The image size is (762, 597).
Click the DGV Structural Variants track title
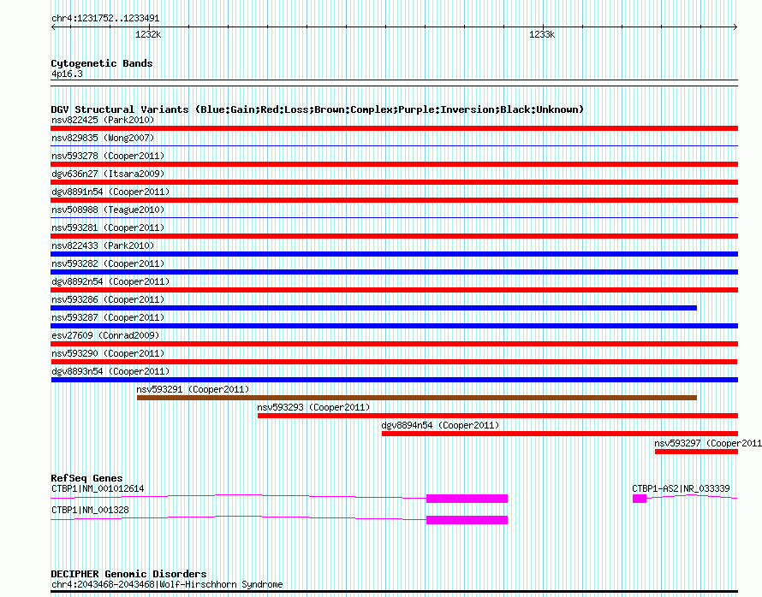pos(317,109)
